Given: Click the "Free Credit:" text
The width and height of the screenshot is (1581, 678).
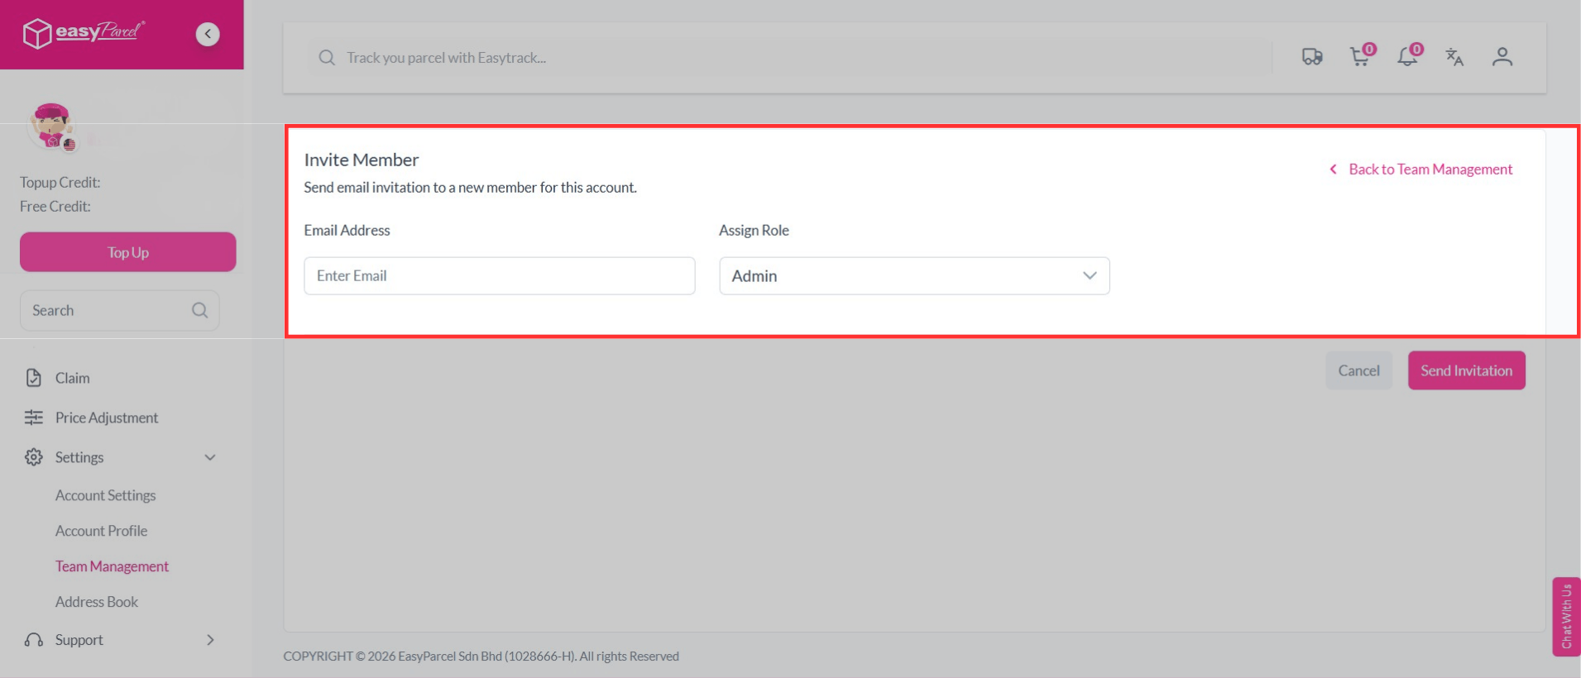Looking at the screenshot, I should coord(55,207).
